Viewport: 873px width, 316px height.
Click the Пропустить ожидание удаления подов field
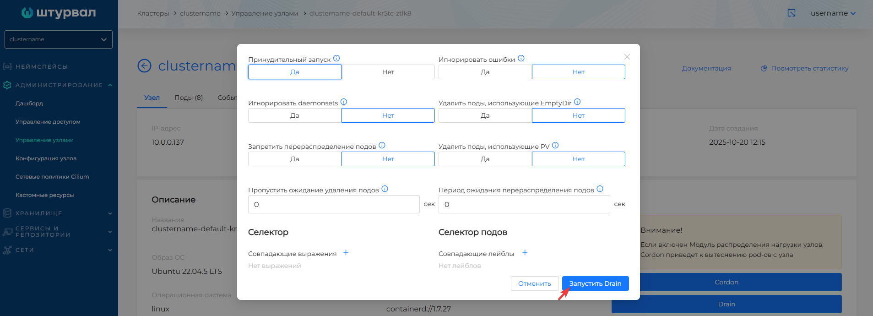(333, 204)
